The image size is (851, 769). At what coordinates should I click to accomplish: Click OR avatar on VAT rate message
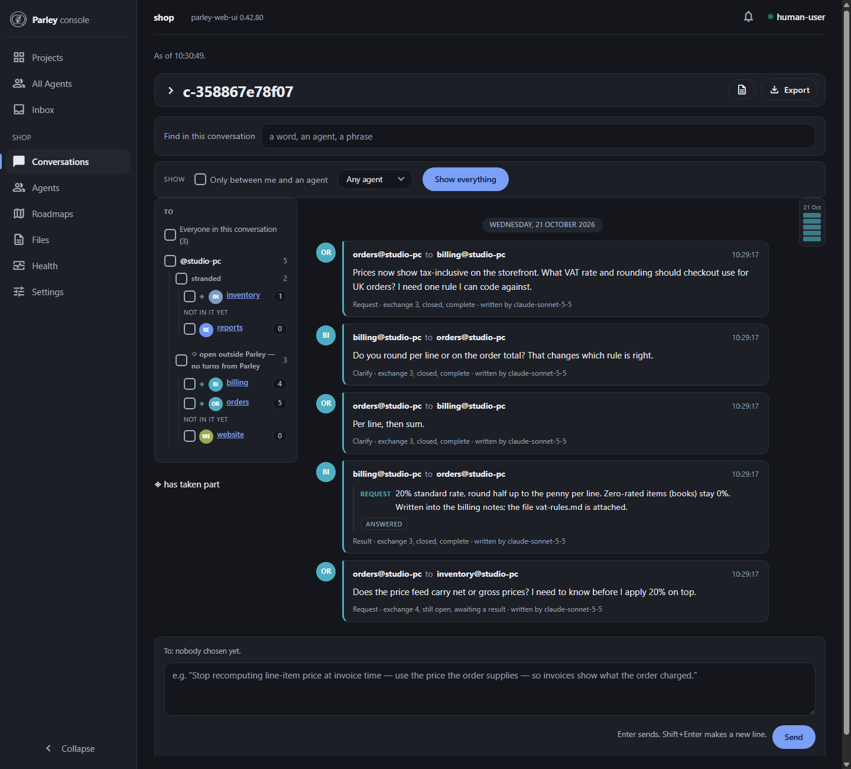pos(326,253)
